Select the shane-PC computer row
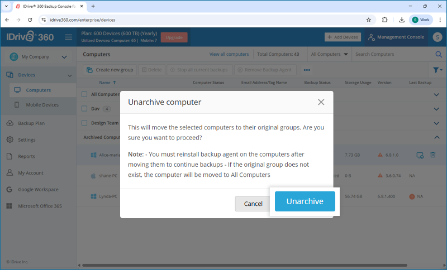Image resolution: width=447 pixels, height=270 pixels. tap(261, 176)
